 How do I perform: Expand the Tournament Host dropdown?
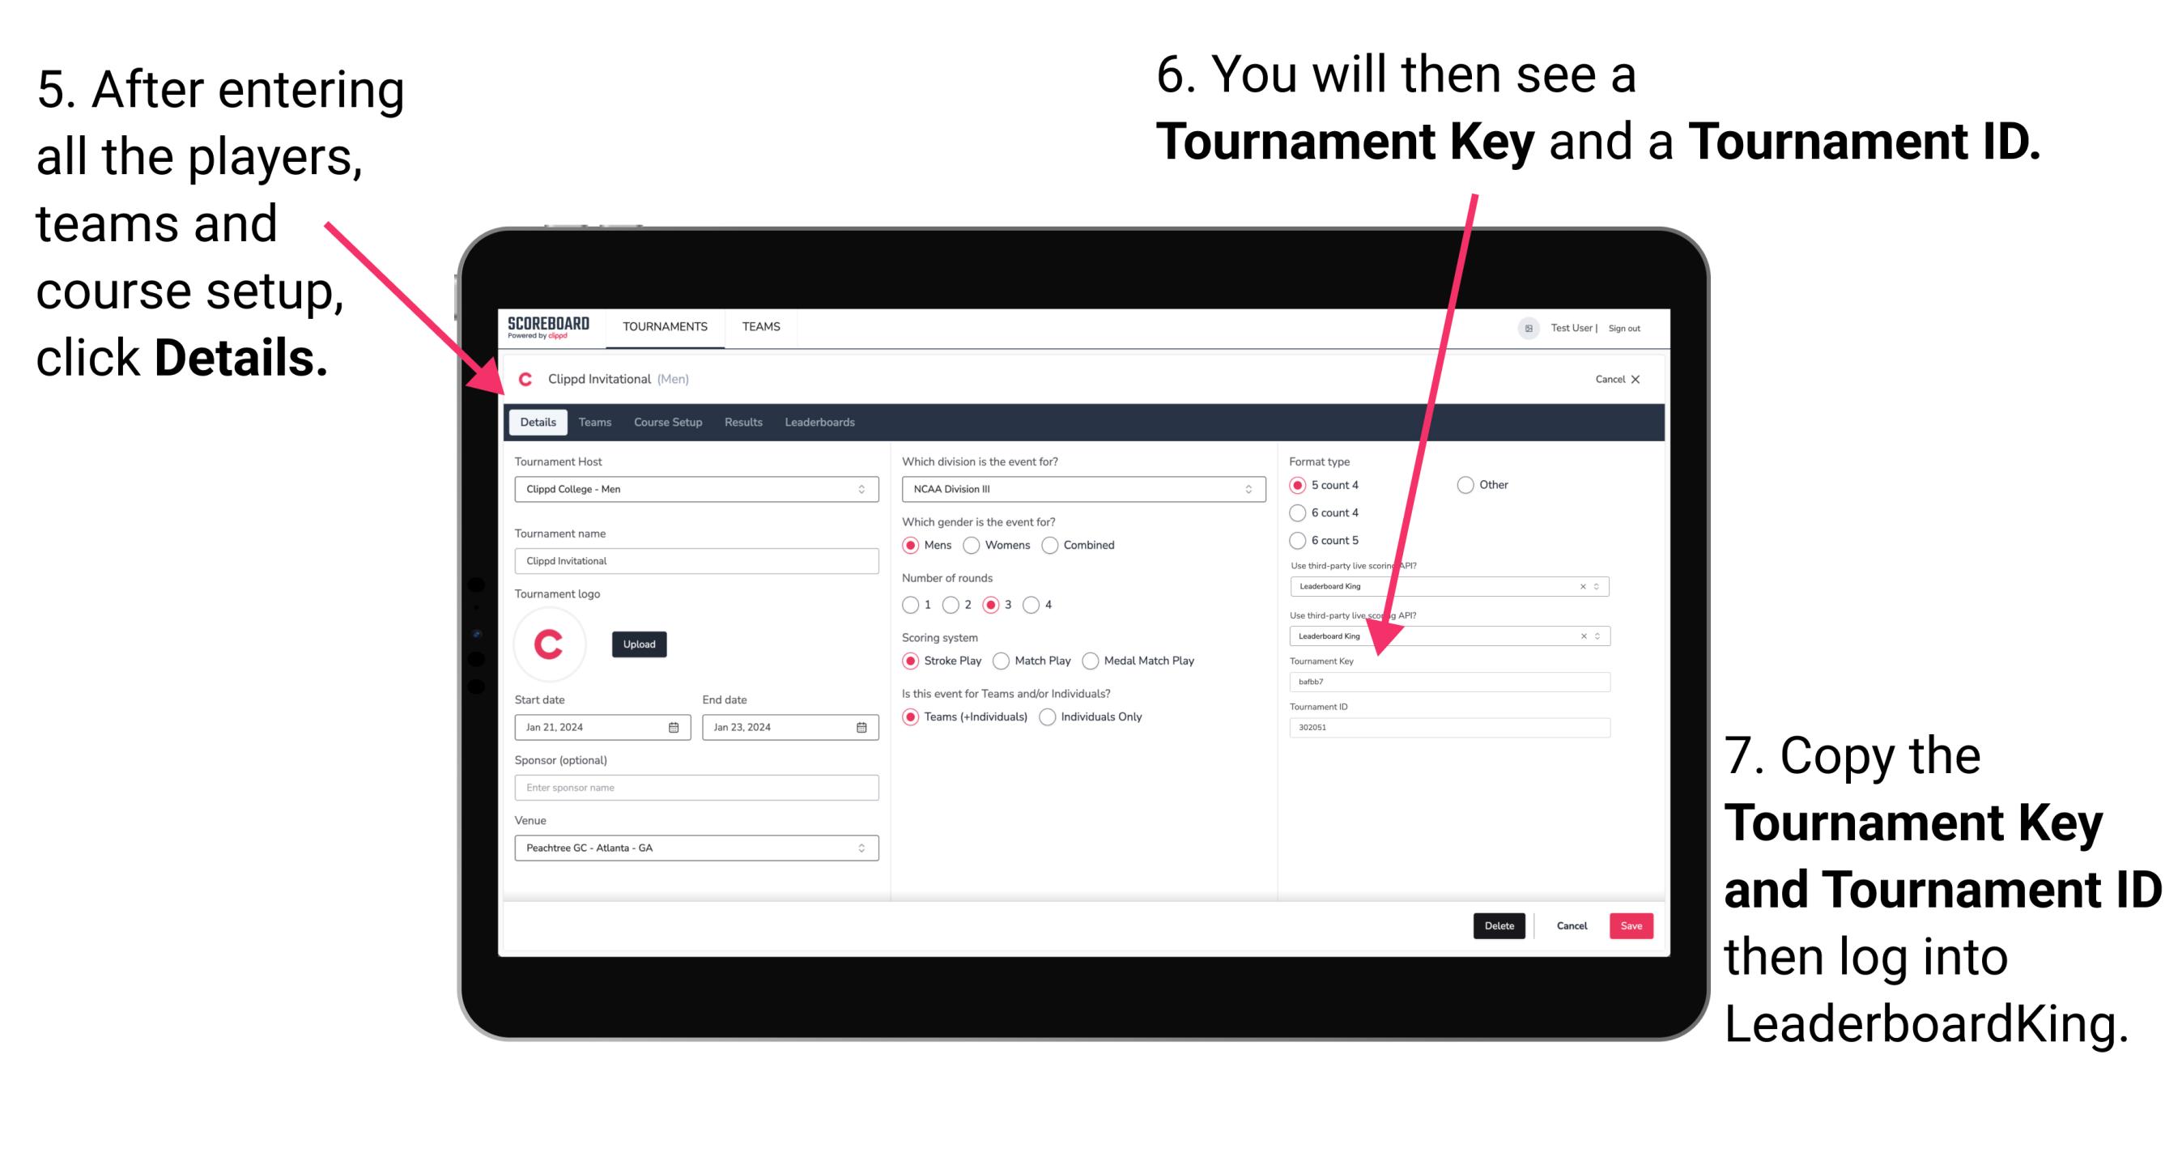point(857,489)
